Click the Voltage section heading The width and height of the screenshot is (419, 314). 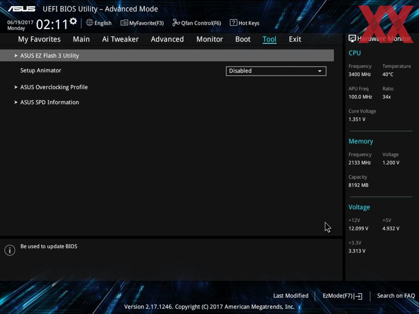(x=359, y=207)
